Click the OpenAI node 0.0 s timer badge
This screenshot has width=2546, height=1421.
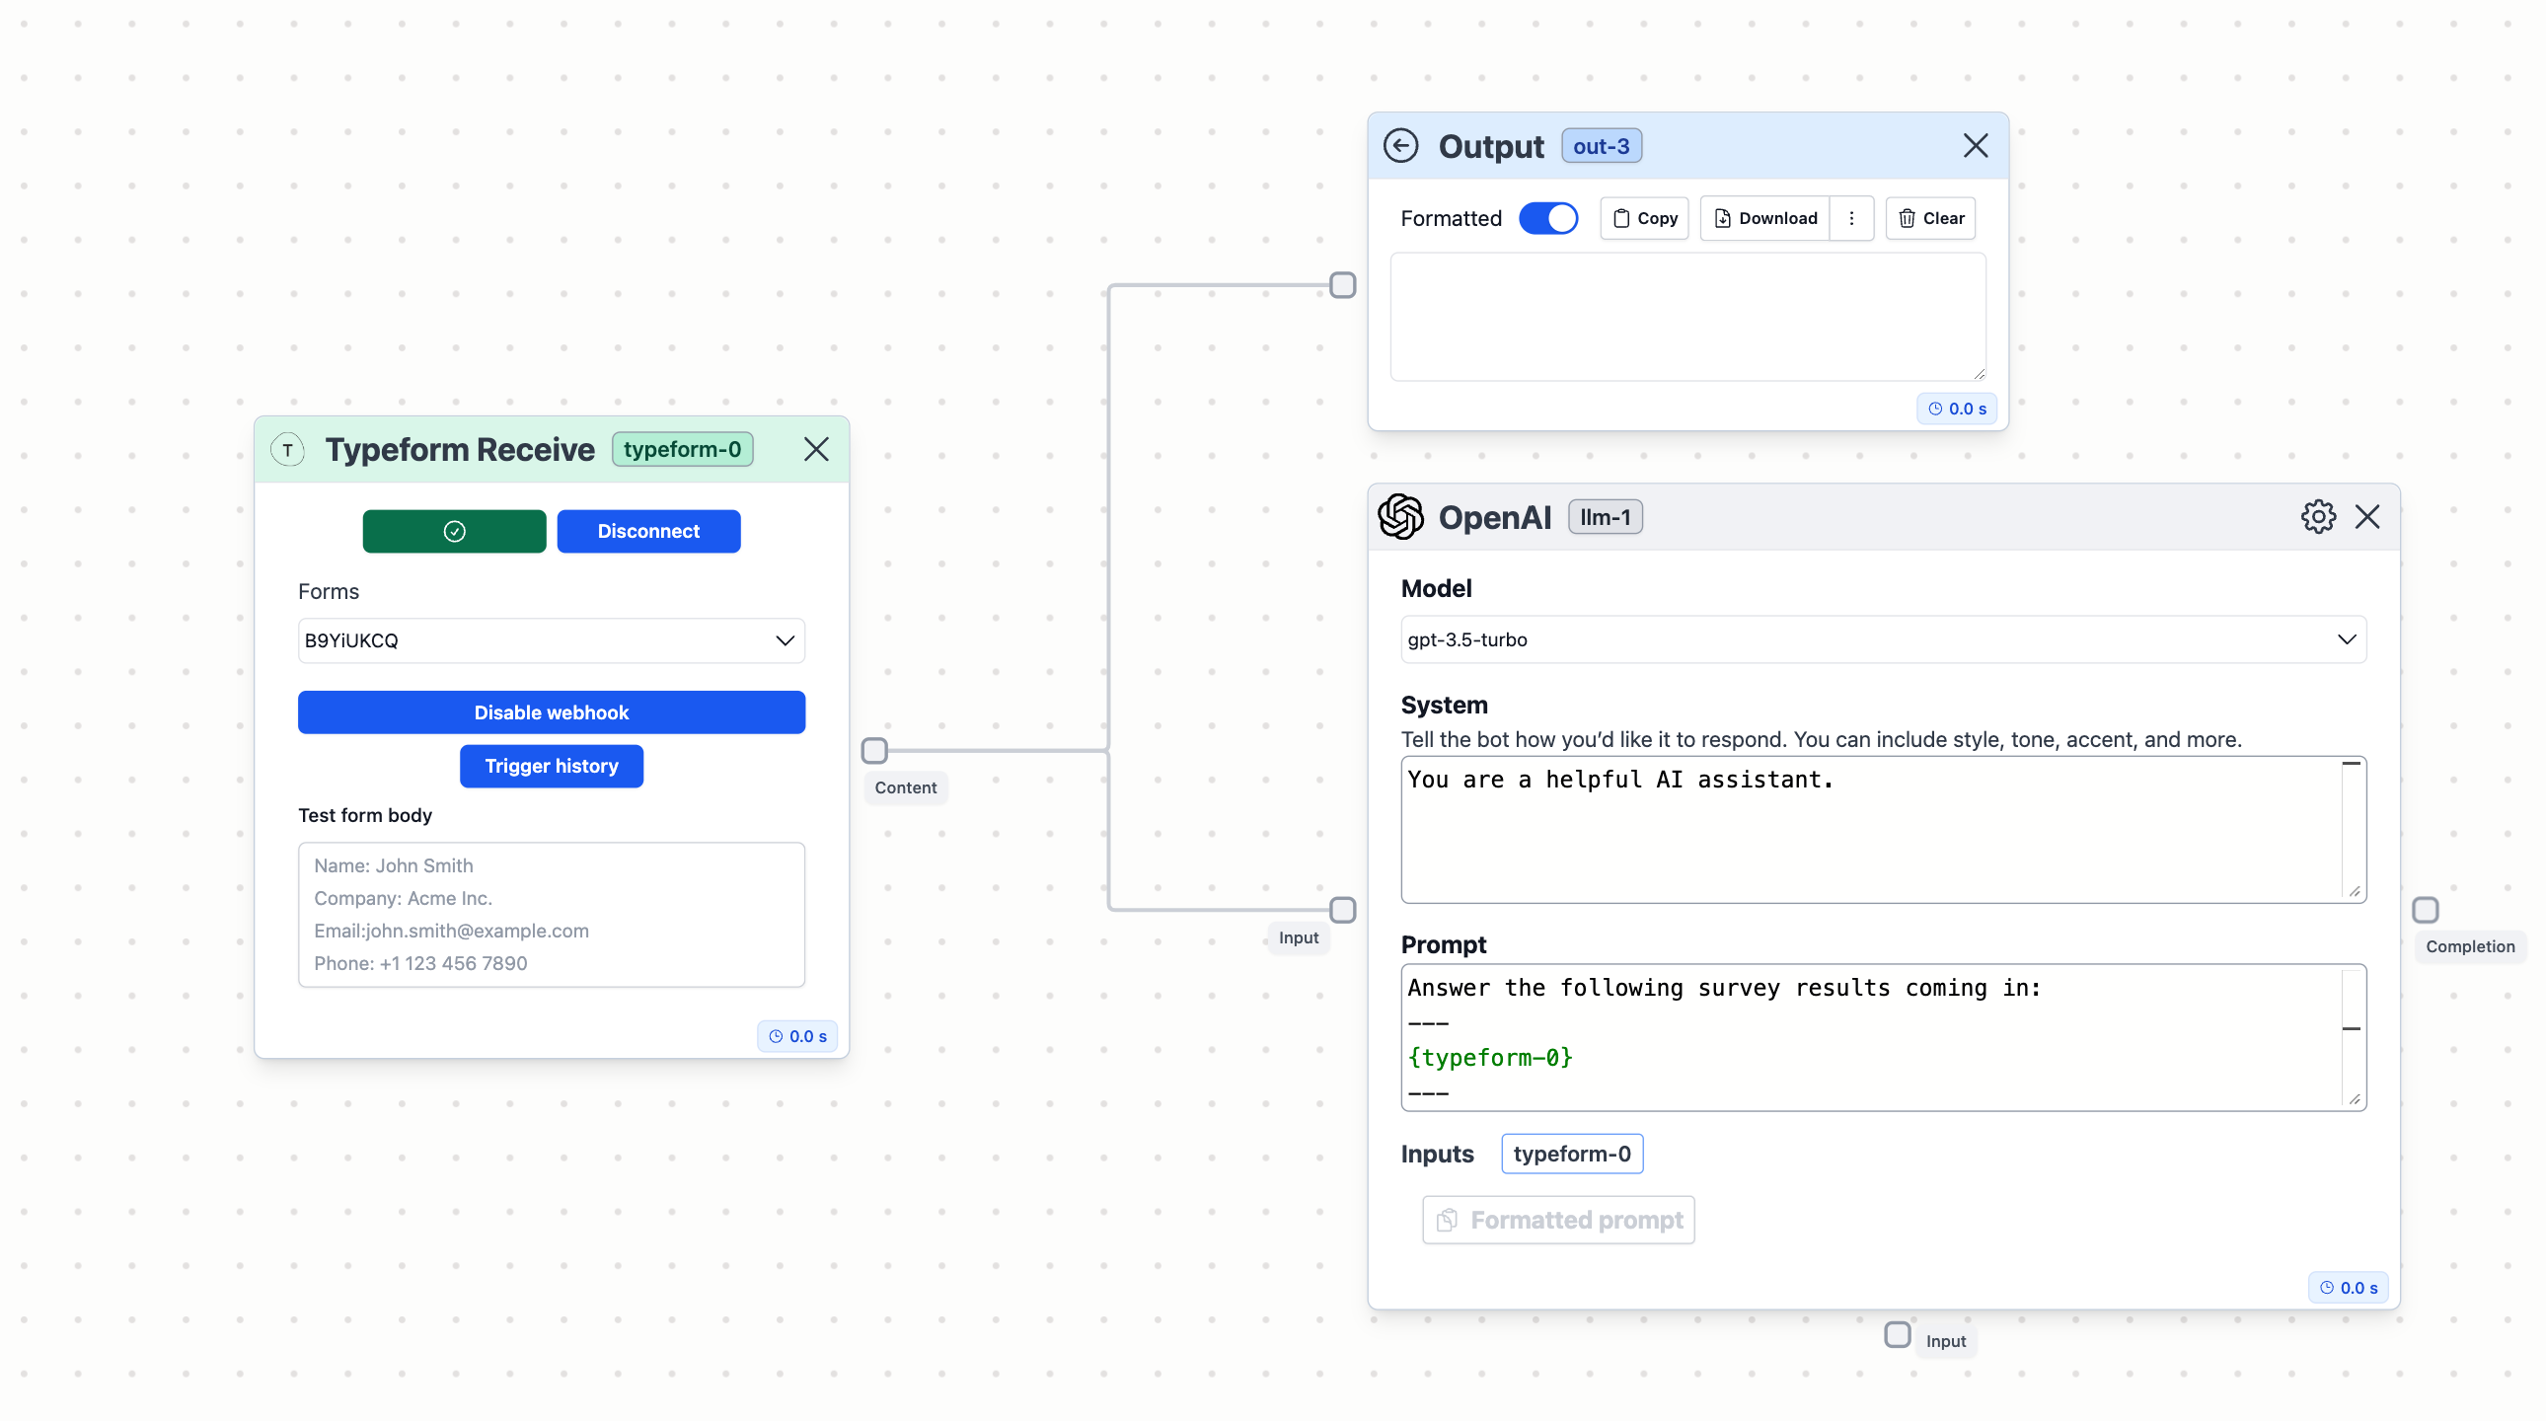click(2349, 1288)
